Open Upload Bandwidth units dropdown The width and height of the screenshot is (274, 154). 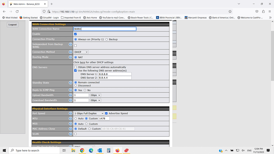[x=95, y=95]
